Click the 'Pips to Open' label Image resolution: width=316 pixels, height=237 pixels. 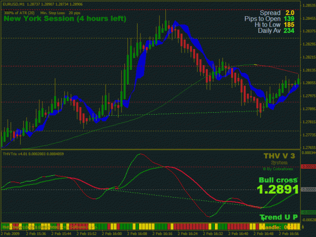coord(262,19)
